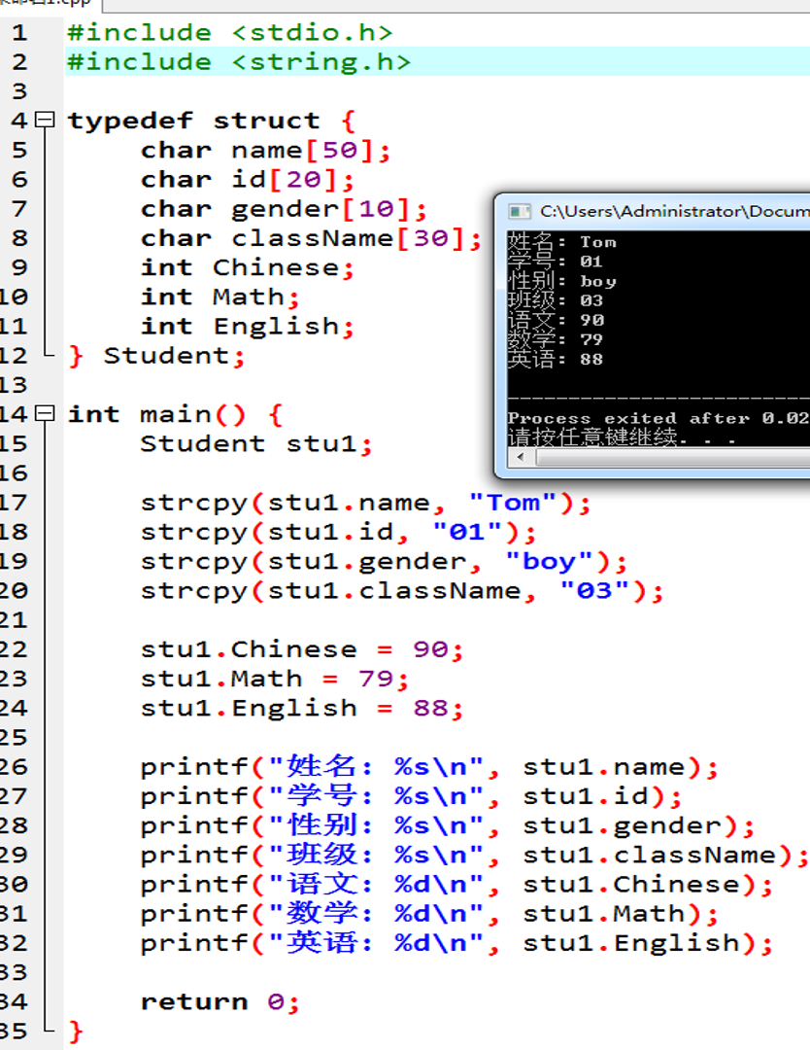Click the console output 数学: 79
The image size is (810, 1050).
point(556,339)
